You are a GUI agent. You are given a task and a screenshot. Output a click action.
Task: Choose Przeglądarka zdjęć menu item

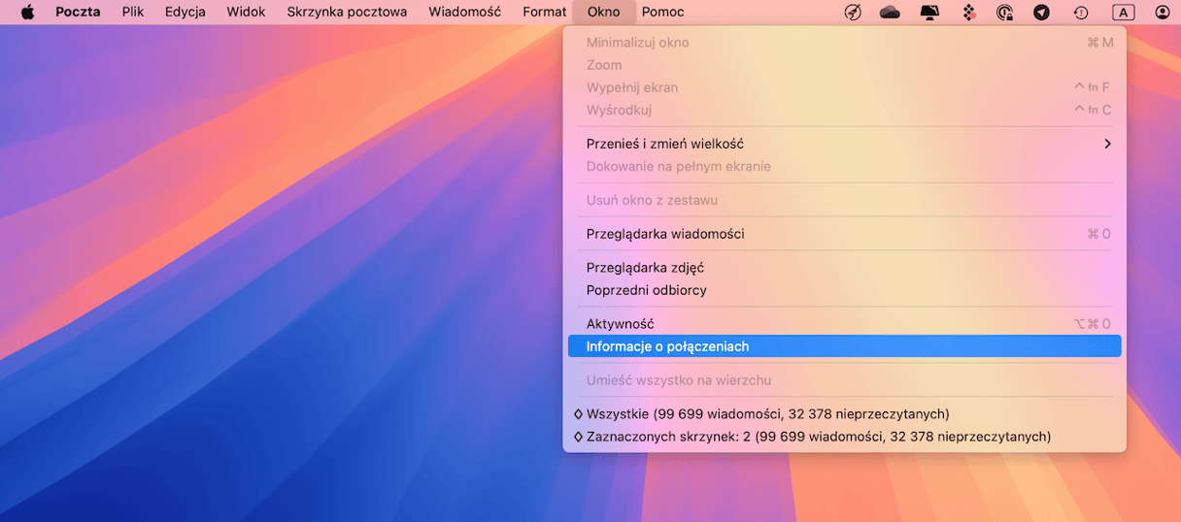point(844,268)
